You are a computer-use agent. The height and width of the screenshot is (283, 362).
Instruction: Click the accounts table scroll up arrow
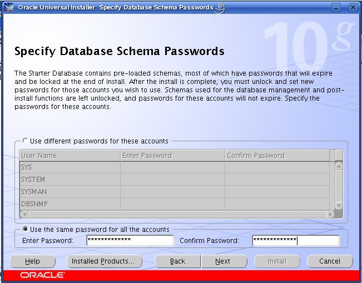click(x=339, y=166)
